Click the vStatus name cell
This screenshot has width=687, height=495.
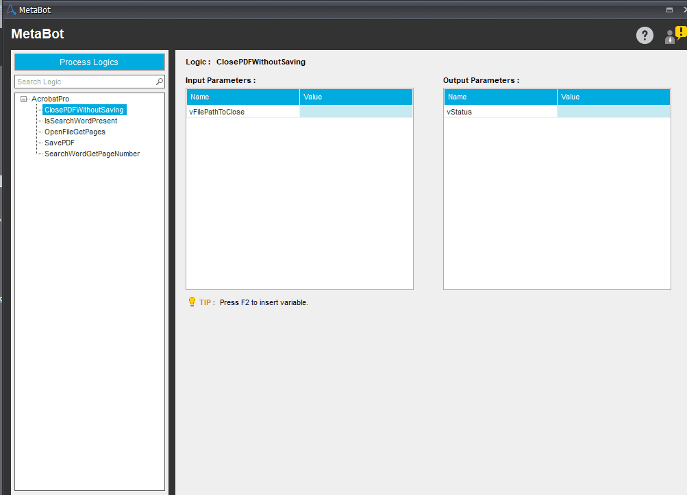501,112
